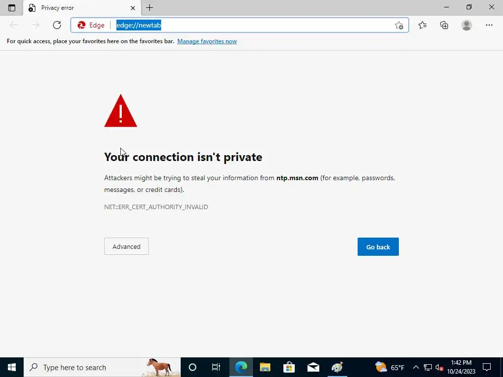
Task: Click the muted volume tray icon
Action: [440, 367]
